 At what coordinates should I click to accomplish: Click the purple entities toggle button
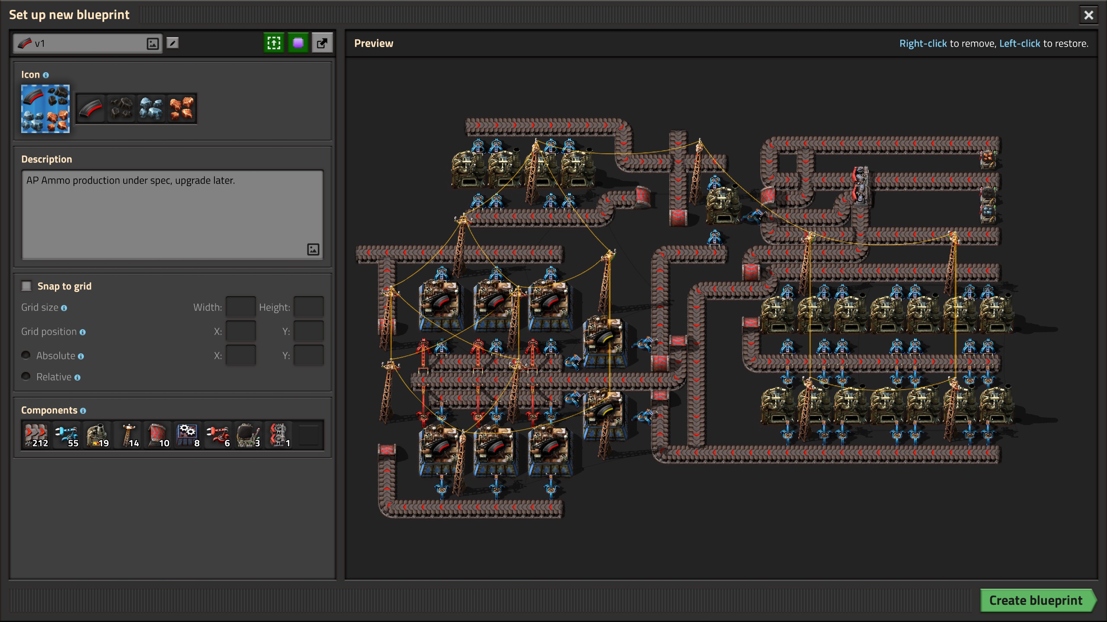tap(298, 43)
